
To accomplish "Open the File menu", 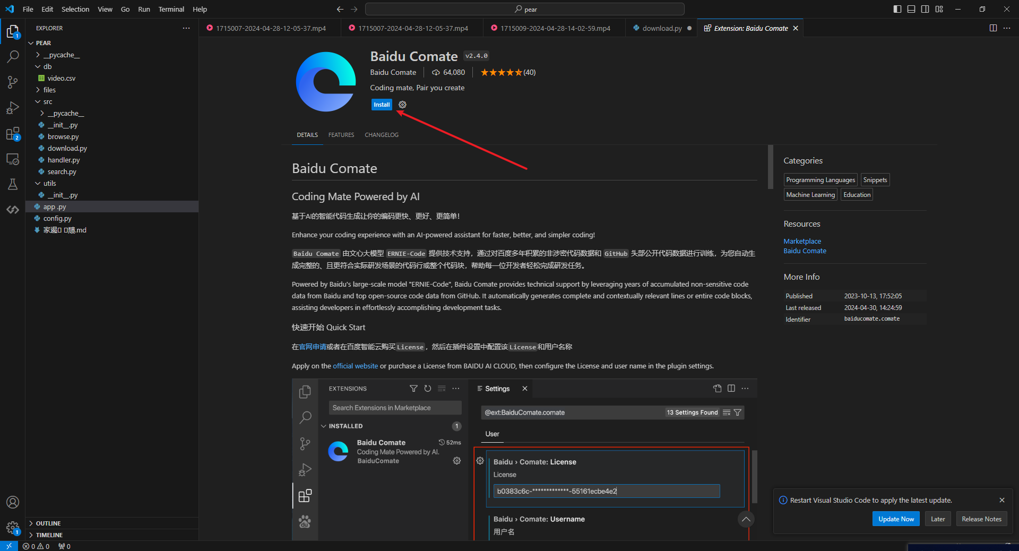I will click(28, 9).
